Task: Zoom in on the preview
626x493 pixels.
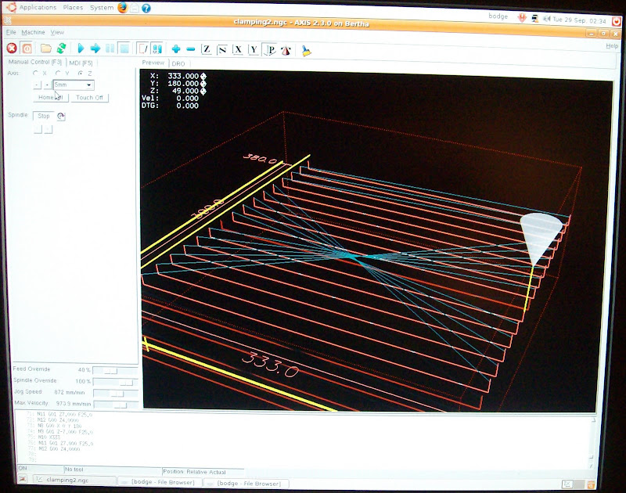Action: pyautogui.click(x=176, y=49)
